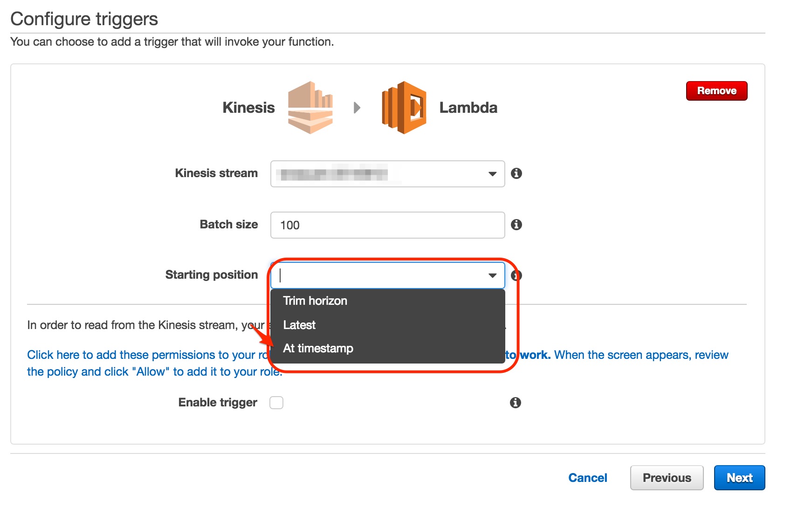Click the Remove button
Viewport: 798px width, 508px height.
716,90
